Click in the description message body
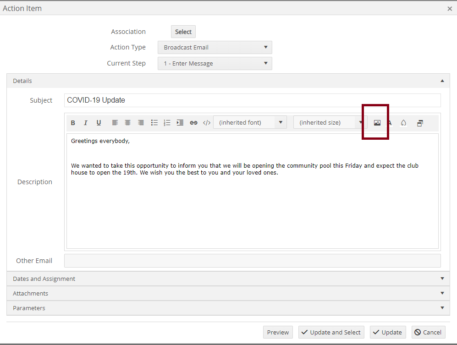 (253, 191)
